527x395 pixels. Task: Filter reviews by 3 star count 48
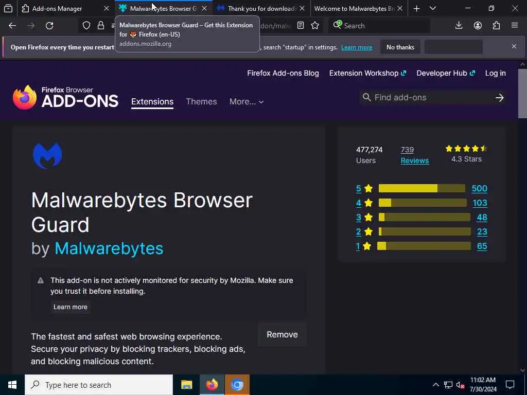click(x=482, y=218)
